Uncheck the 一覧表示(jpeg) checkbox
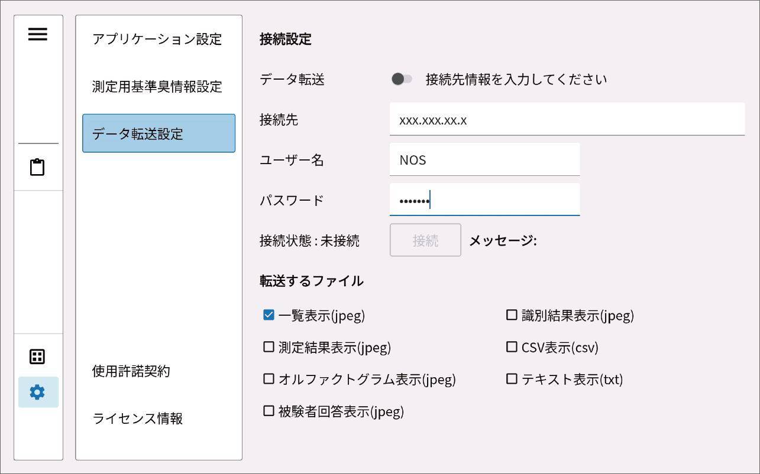Image resolution: width=760 pixels, height=474 pixels. click(x=269, y=315)
